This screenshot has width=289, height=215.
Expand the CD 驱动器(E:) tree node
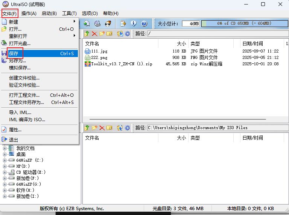click(5, 172)
